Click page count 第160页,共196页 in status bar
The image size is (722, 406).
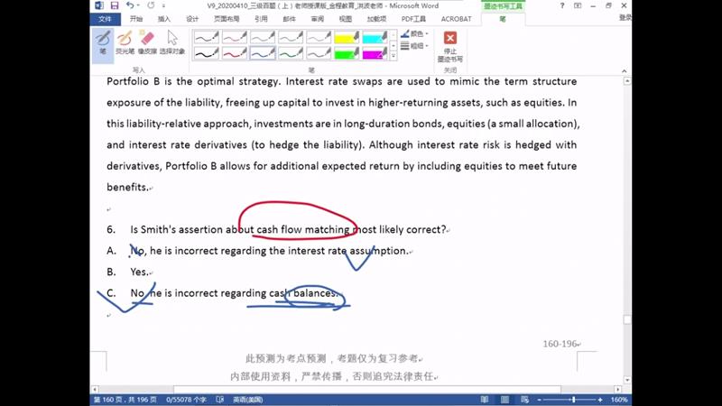[125, 400]
